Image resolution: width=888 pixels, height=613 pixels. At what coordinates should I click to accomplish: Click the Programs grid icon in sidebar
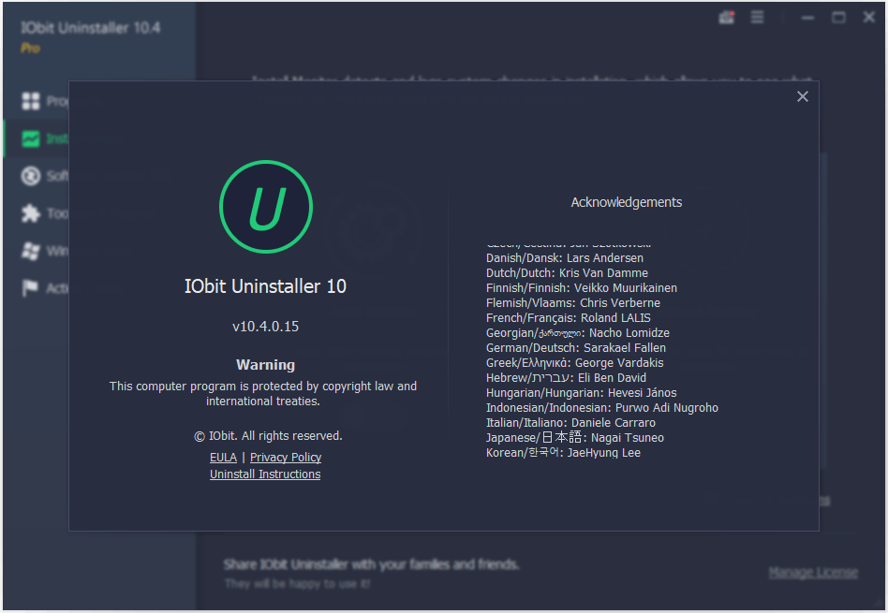[31, 101]
